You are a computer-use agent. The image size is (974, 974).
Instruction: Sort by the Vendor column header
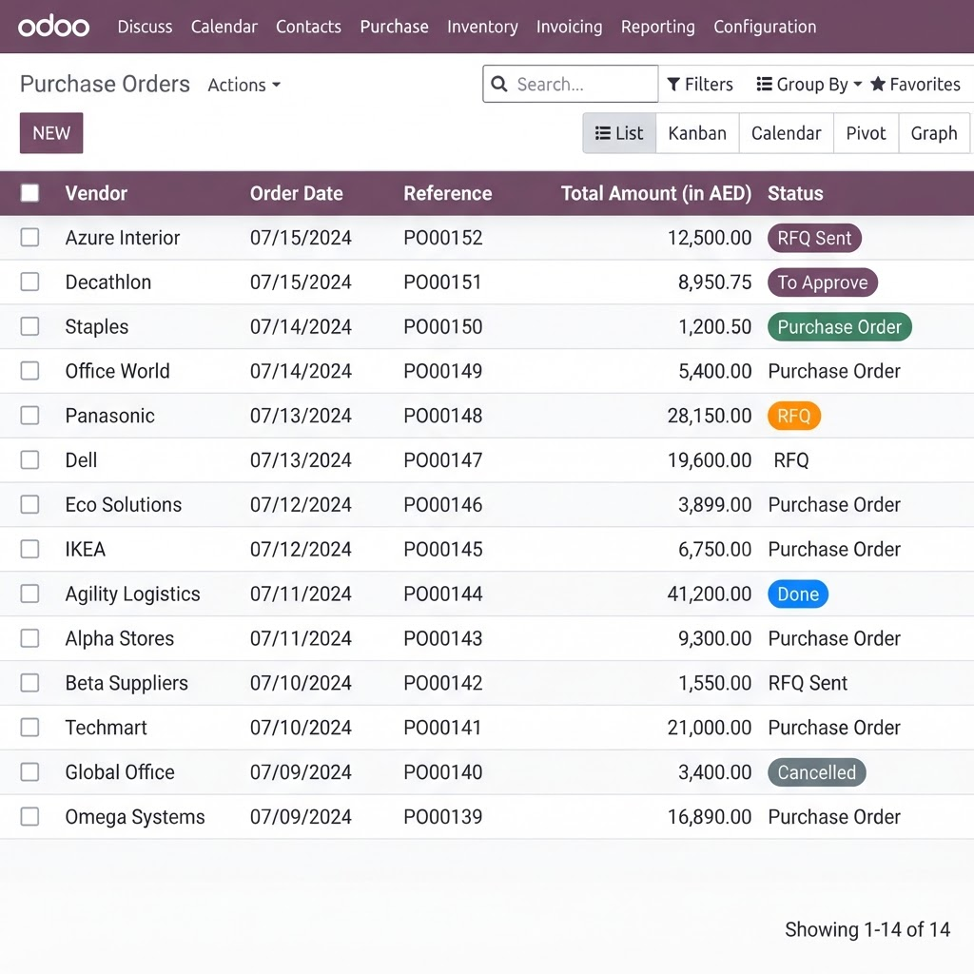pos(96,193)
